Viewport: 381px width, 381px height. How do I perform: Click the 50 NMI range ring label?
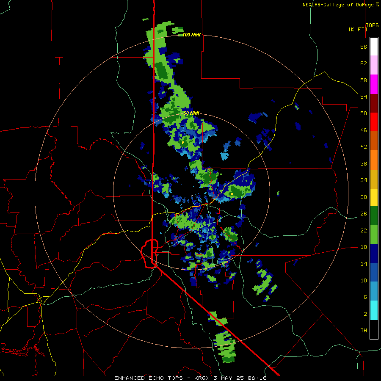191,113
